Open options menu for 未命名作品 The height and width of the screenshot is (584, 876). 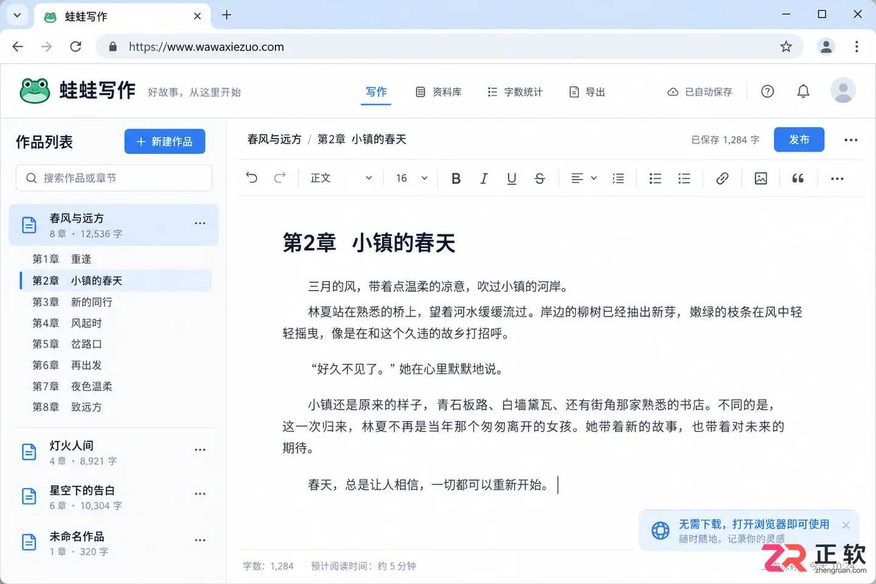pos(200,540)
